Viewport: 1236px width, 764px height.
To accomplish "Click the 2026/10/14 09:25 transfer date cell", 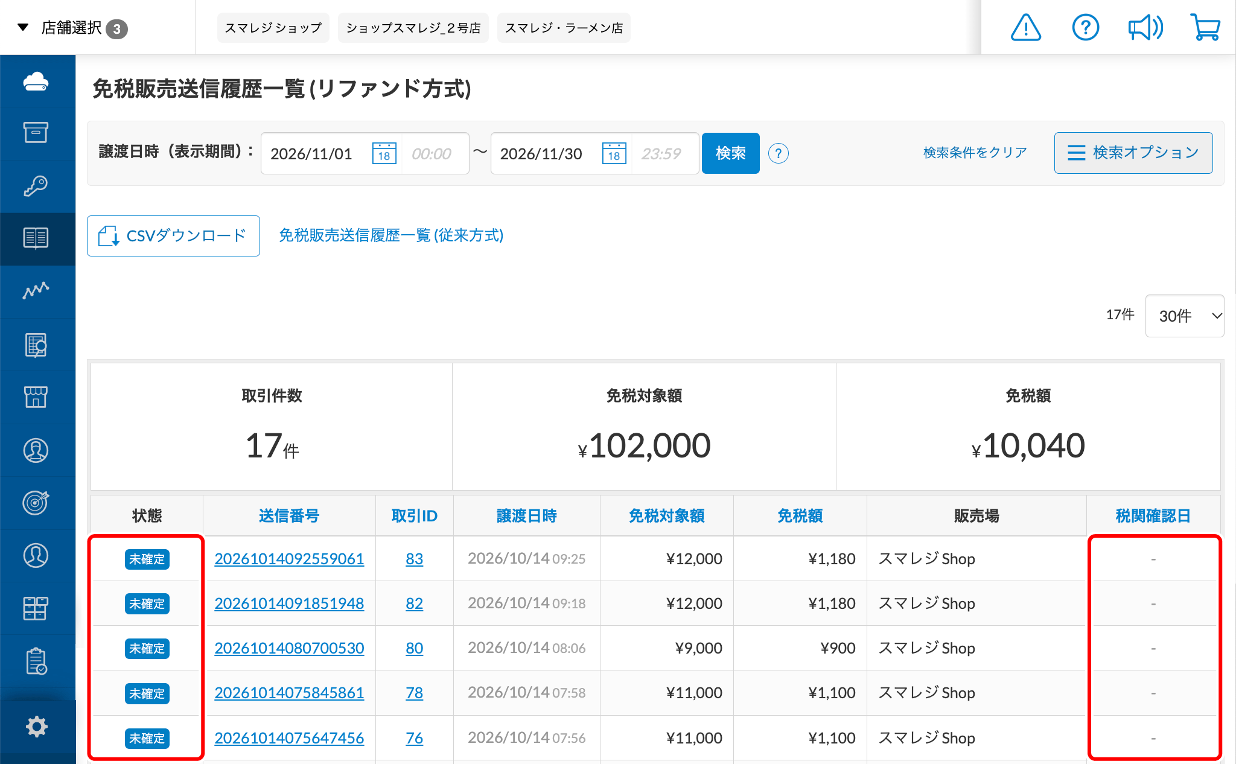I will pyautogui.click(x=526, y=559).
